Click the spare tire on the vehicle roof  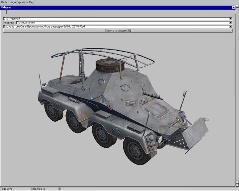click(x=107, y=65)
